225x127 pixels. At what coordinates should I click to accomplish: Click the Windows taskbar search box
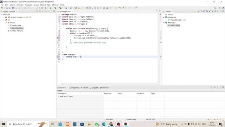28,124
